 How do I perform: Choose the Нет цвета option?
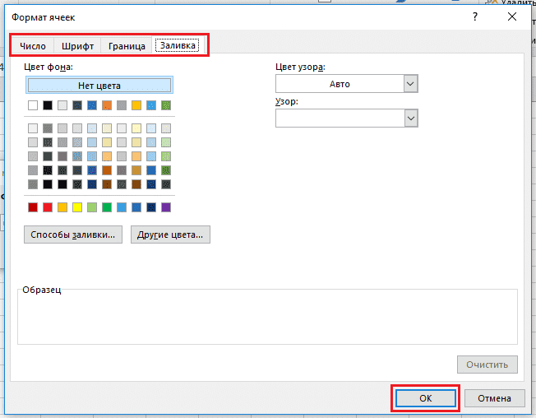(x=99, y=85)
